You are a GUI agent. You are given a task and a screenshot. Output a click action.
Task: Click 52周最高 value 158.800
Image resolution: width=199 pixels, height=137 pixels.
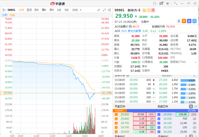163,58
